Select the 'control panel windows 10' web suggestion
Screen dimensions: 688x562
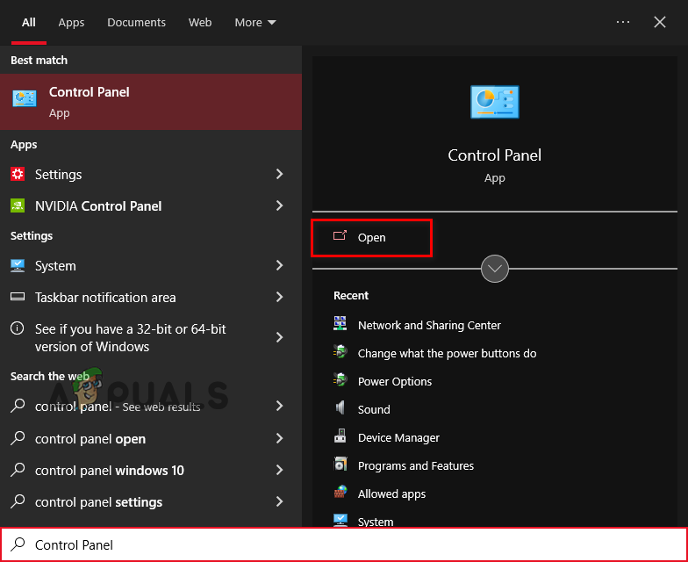pyautogui.click(x=110, y=470)
